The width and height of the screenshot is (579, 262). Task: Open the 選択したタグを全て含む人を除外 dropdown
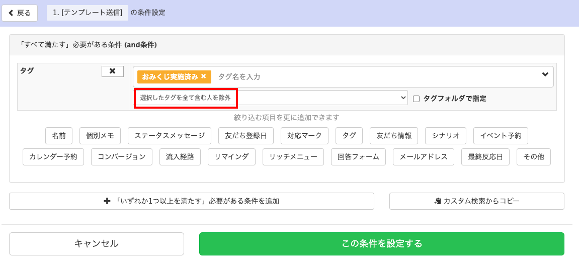(271, 98)
